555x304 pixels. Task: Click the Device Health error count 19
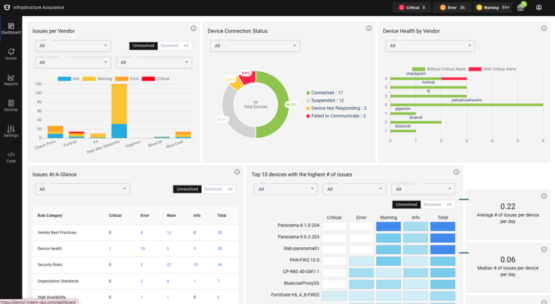coord(142,249)
